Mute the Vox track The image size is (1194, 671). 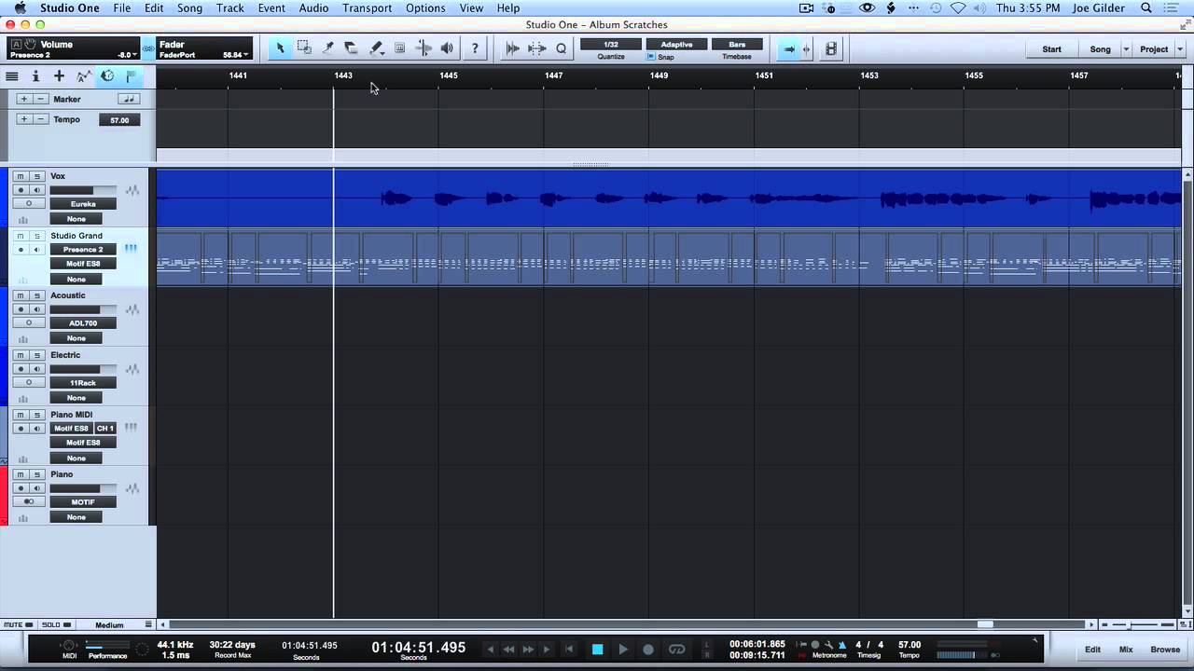(21, 176)
